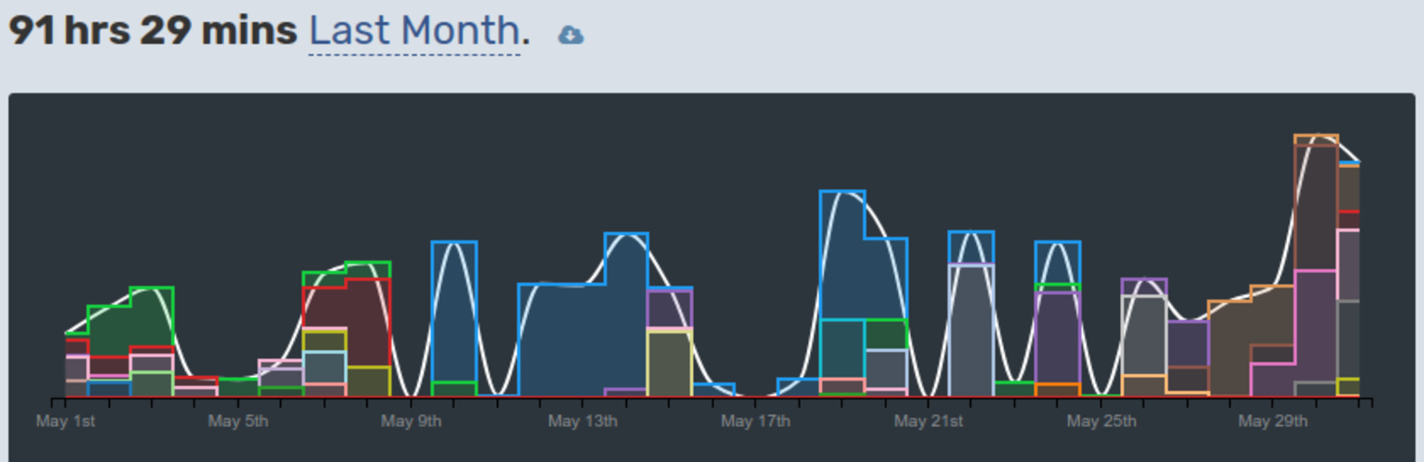Click the May 25th axis label
This screenshot has width=1424, height=462.
(1101, 421)
